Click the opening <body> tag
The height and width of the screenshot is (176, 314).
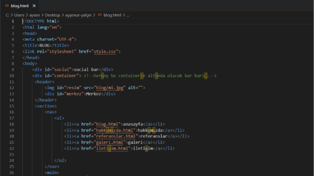tap(30, 64)
